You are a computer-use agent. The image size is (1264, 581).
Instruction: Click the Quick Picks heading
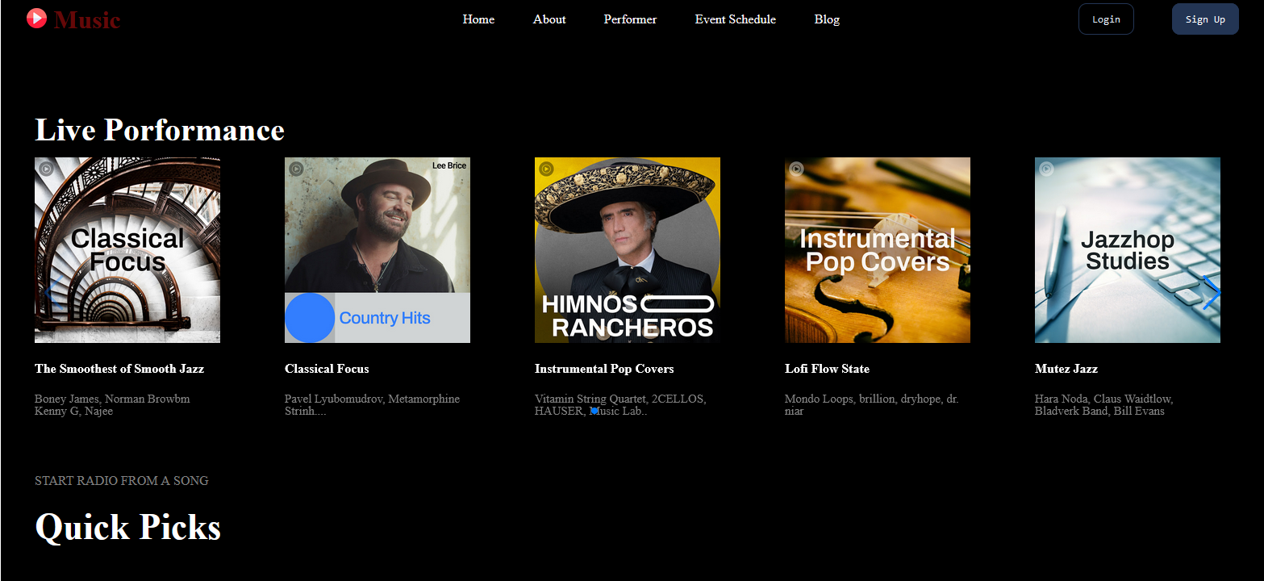(x=127, y=527)
